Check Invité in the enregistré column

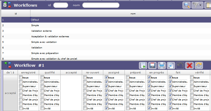click(x=21, y=108)
